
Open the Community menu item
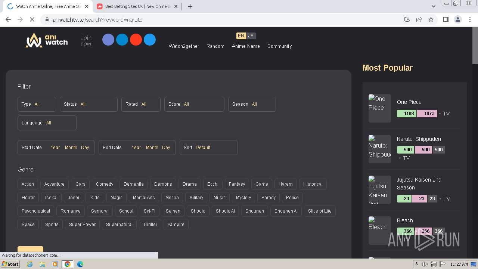coord(279,46)
